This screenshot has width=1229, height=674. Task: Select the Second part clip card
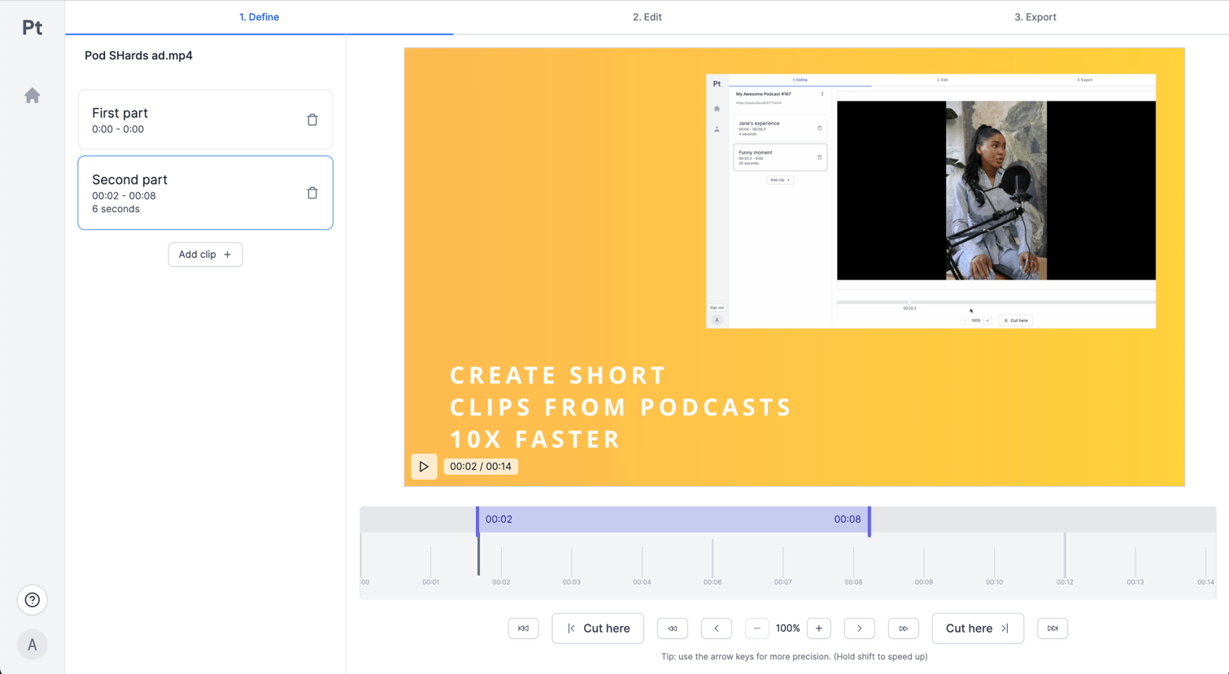(205, 193)
